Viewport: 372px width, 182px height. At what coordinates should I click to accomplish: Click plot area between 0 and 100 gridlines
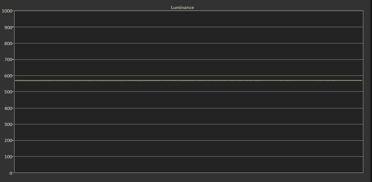pyautogui.click(x=188, y=165)
